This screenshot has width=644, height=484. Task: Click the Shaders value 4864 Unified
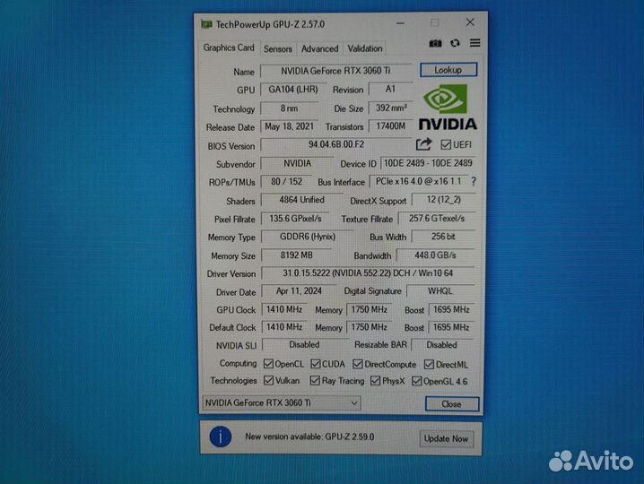pyautogui.click(x=302, y=200)
